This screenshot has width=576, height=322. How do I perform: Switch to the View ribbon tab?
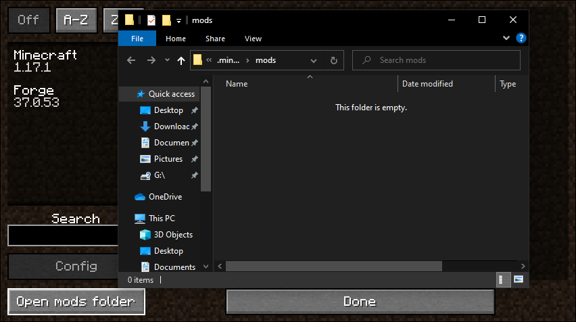(x=253, y=39)
